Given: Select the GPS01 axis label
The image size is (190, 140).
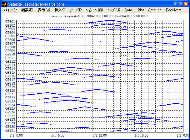Looking at the screenshot, I should click(10, 22).
